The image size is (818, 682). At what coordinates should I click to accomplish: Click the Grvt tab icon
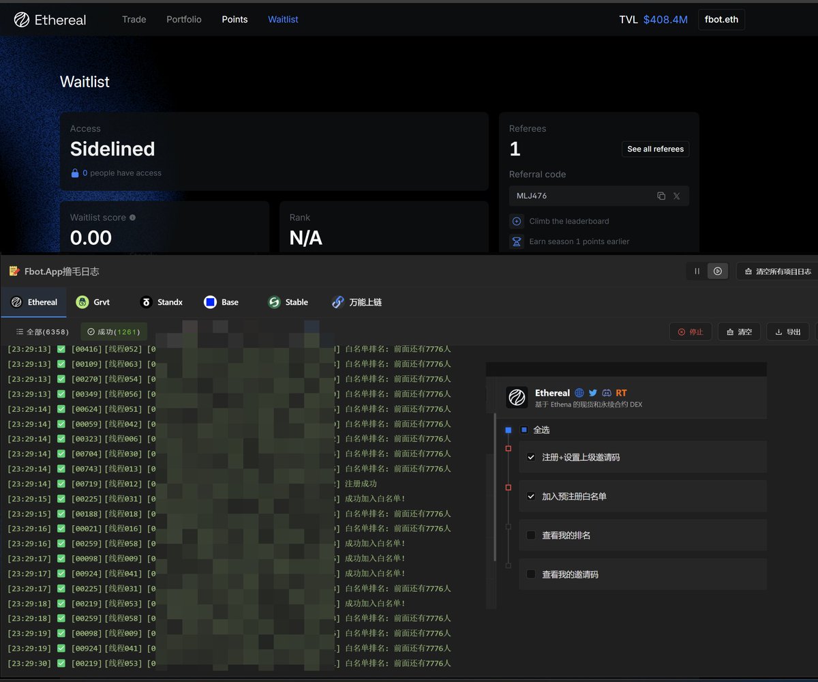point(82,302)
